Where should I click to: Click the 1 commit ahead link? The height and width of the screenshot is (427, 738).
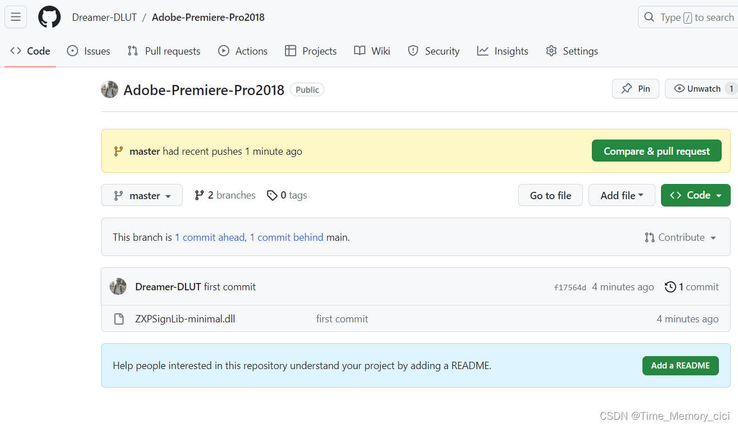coord(210,237)
